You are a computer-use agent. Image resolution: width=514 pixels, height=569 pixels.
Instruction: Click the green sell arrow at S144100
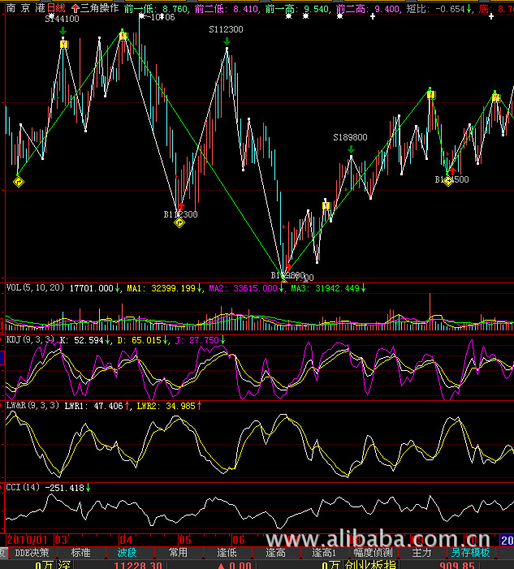[63, 31]
